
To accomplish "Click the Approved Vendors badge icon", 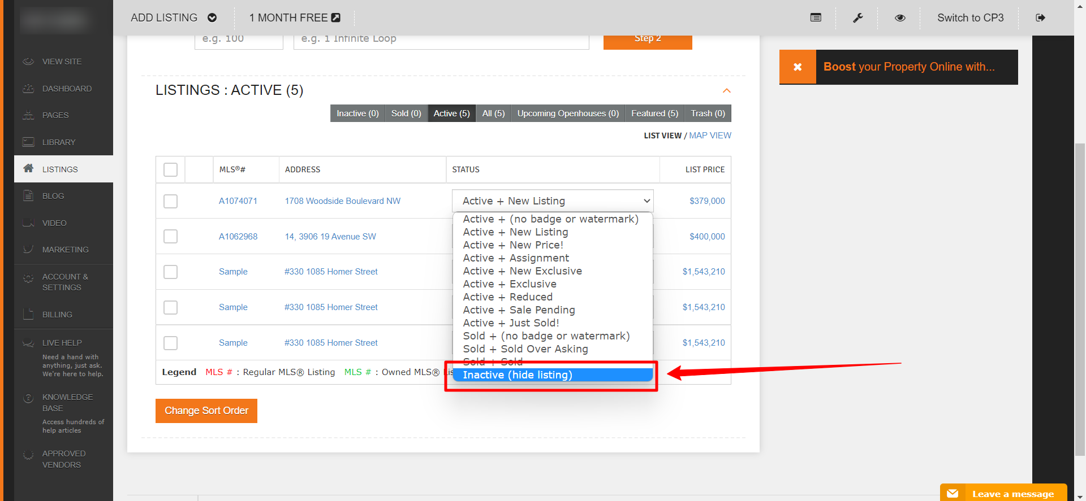I will (28, 455).
